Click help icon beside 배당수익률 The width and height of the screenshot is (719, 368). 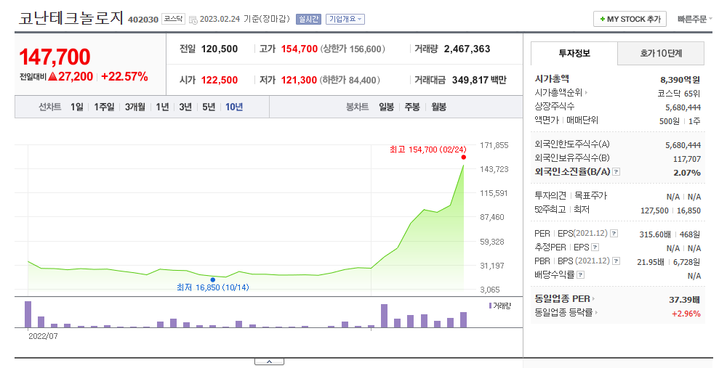pos(580,275)
